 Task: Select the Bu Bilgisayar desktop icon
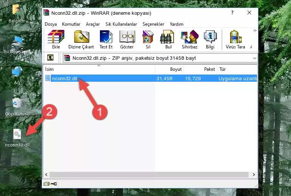pos(17,45)
